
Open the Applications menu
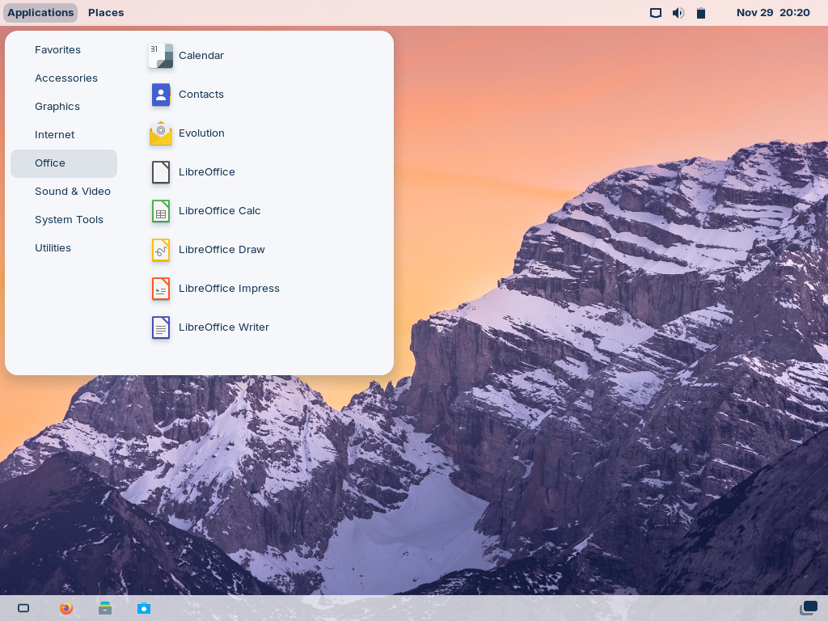coord(40,12)
